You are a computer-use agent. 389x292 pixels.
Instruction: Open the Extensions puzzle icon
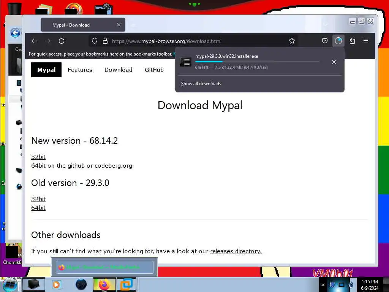click(352, 41)
